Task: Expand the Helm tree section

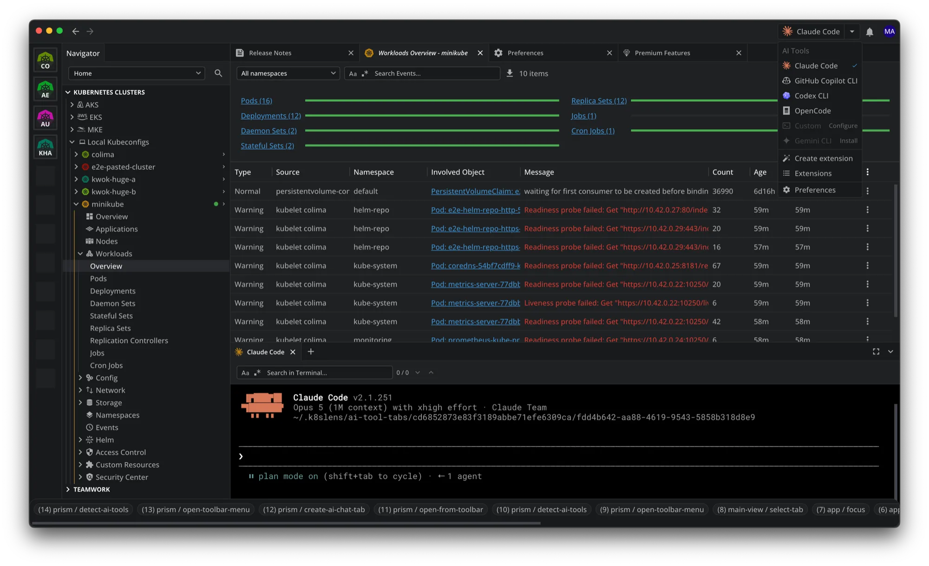Action: click(80, 440)
